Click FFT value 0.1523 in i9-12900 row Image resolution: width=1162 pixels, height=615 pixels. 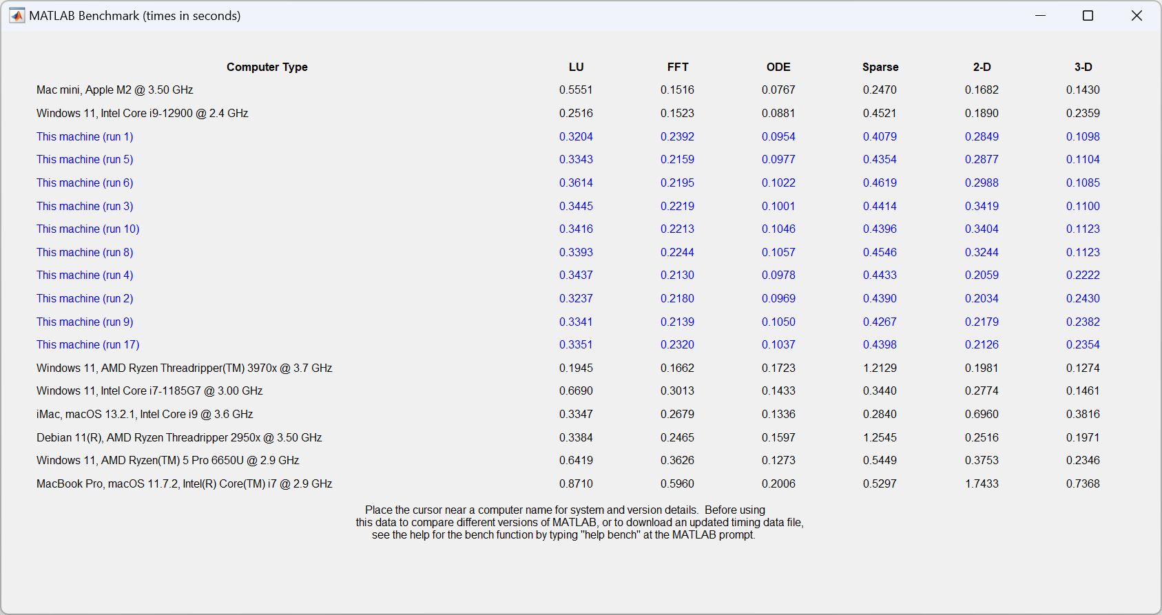click(677, 113)
